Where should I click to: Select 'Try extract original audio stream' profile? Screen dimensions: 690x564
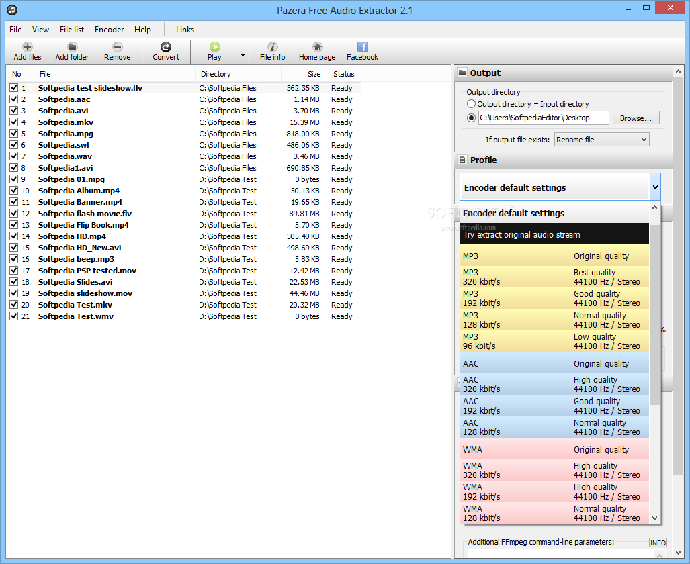click(554, 234)
